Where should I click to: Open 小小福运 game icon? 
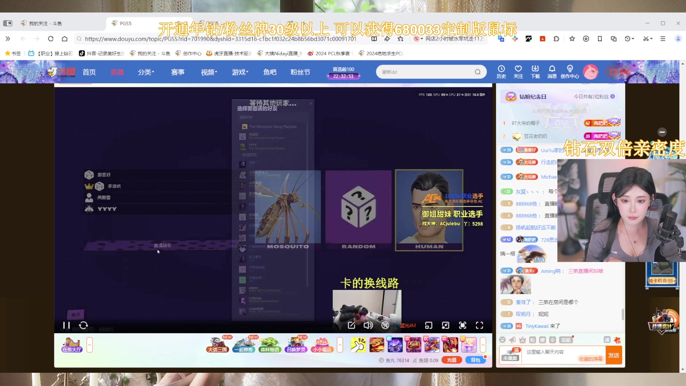tap(322, 345)
